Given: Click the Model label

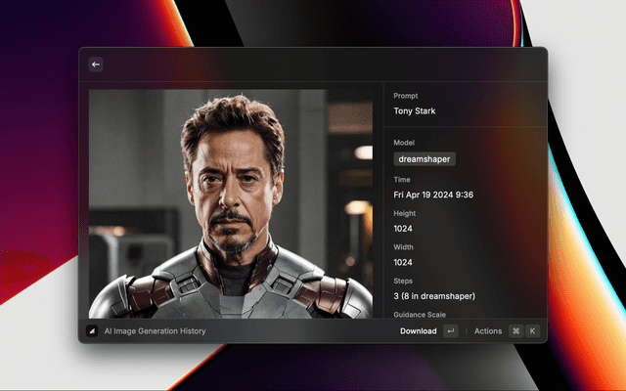Looking at the screenshot, I should pyautogui.click(x=405, y=143).
